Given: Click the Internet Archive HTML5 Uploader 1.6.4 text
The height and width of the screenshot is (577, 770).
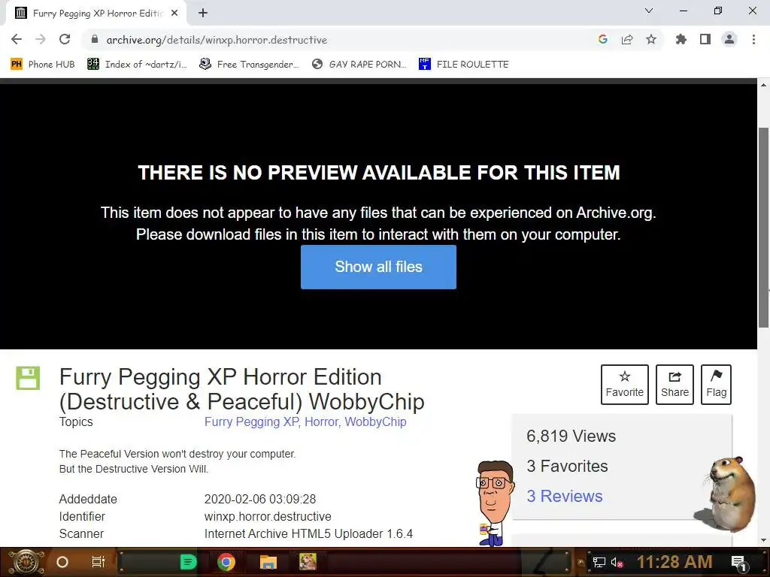Looking at the screenshot, I should point(308,534).
